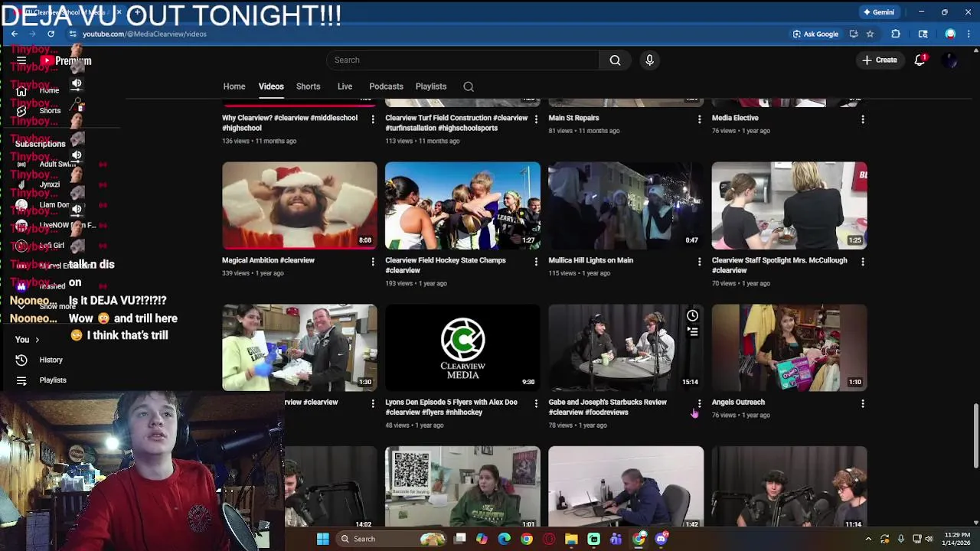Screen dimensions: 980x551
Task: Open the Playlists channel tab
Action: coord(431,86)
